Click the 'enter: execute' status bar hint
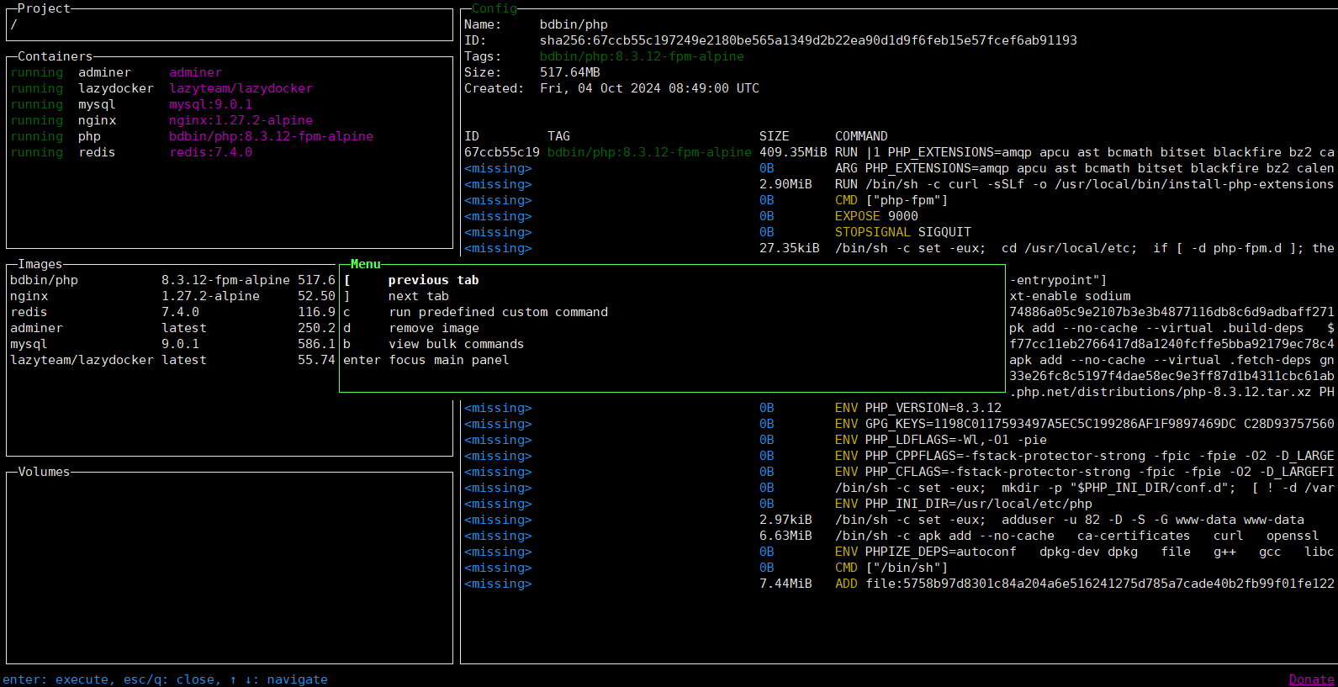The height and width of the screenshot is (687, 1338). tap(56, 679)
